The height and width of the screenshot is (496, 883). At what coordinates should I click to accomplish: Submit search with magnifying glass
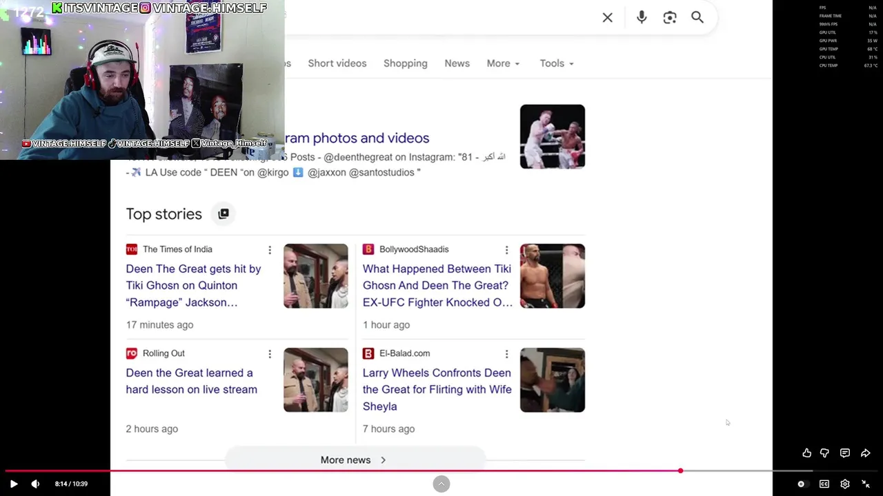(697, 17)
